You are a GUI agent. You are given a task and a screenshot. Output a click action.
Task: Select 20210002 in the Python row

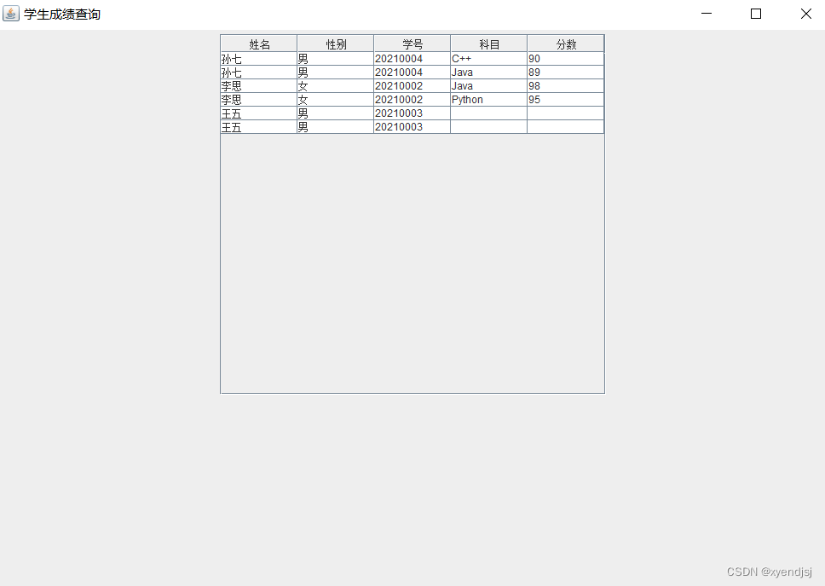[412, 100]
